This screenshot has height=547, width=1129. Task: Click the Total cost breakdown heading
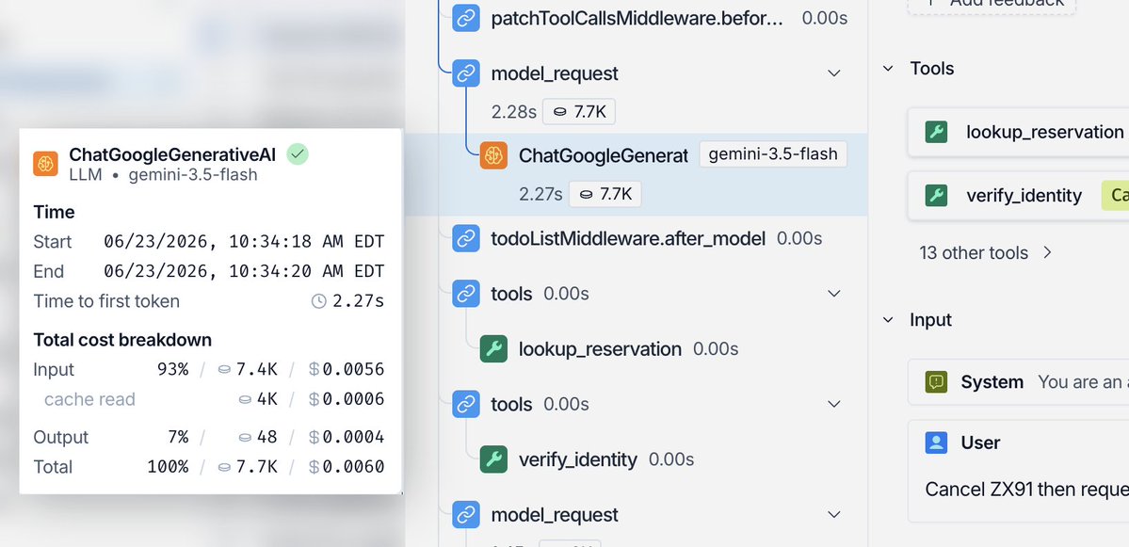coord(122,340)
